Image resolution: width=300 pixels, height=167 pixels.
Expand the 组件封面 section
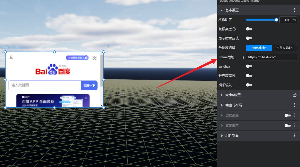pos(222,136)
